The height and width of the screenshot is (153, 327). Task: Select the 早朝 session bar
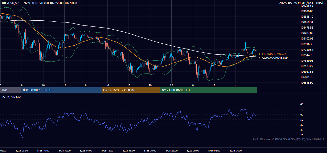tap(10, 90)
